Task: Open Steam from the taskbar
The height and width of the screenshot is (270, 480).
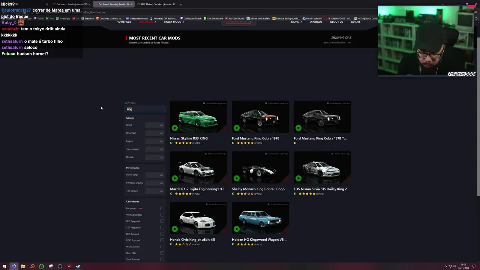Action: [78, 266]
